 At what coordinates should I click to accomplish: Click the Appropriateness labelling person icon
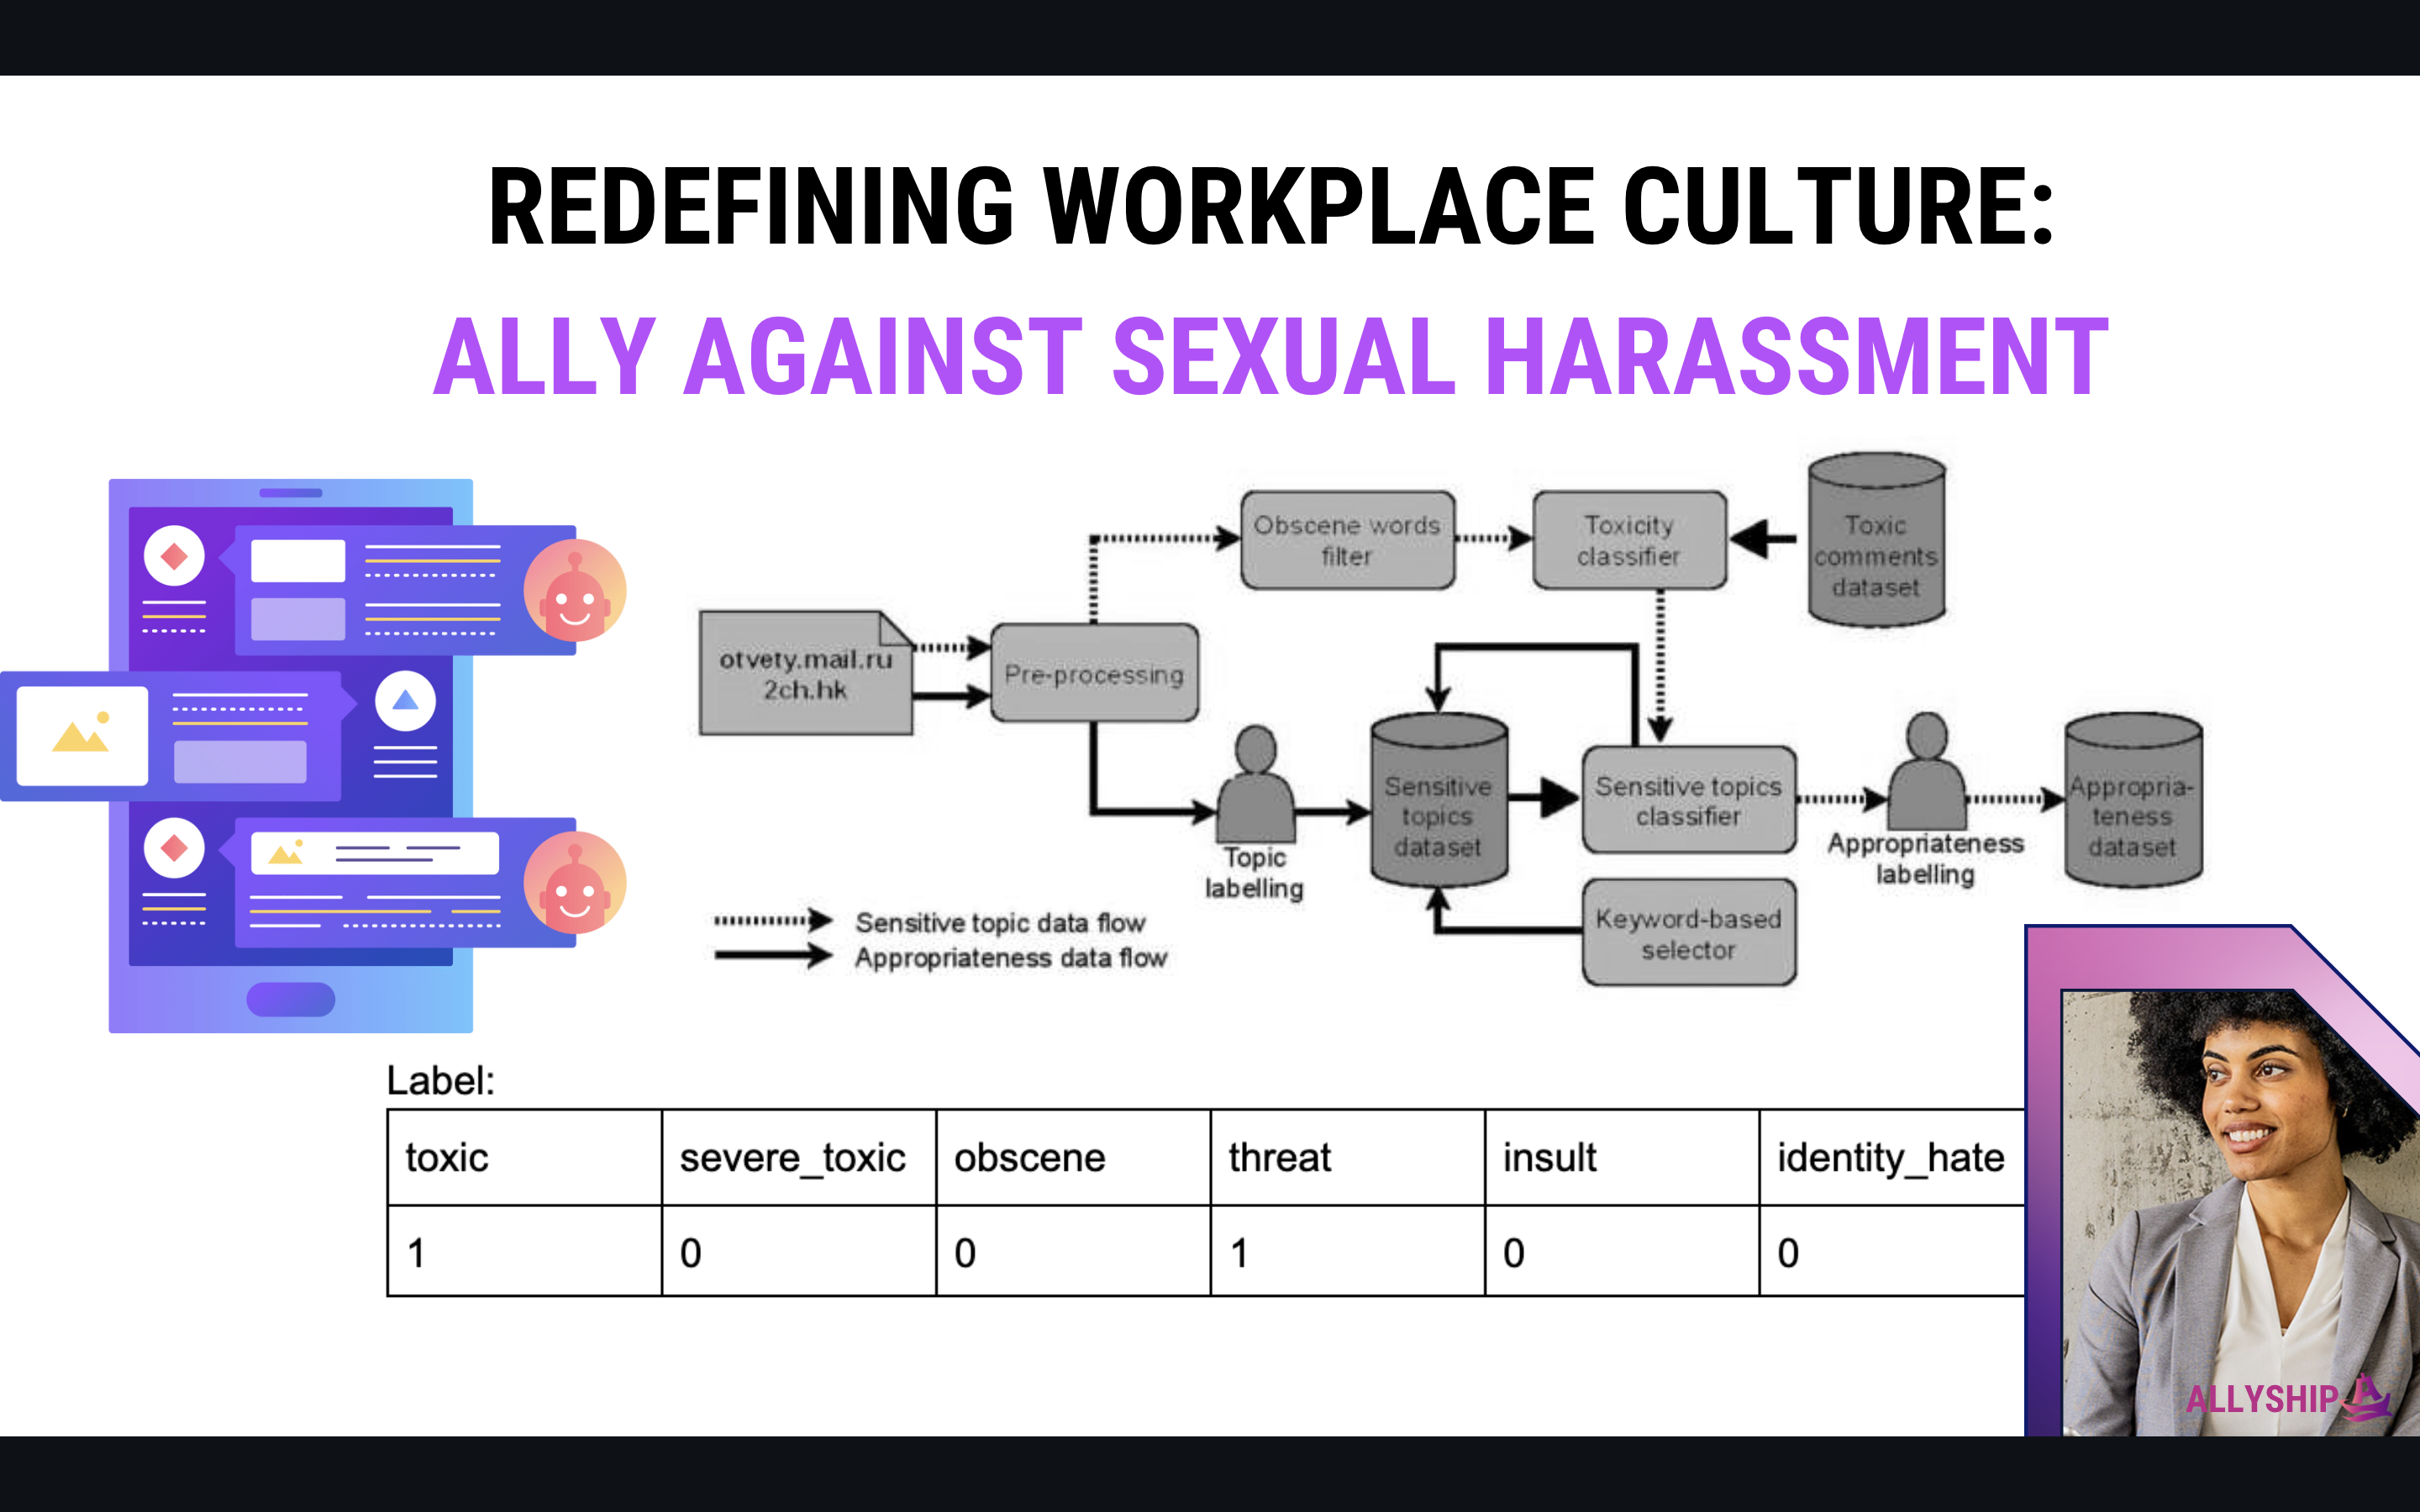(1926, 772)
